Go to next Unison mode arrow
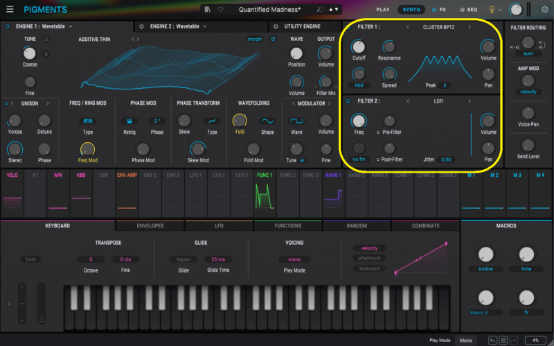The height and width of the screenshot is (346, 554). (47, 103)
